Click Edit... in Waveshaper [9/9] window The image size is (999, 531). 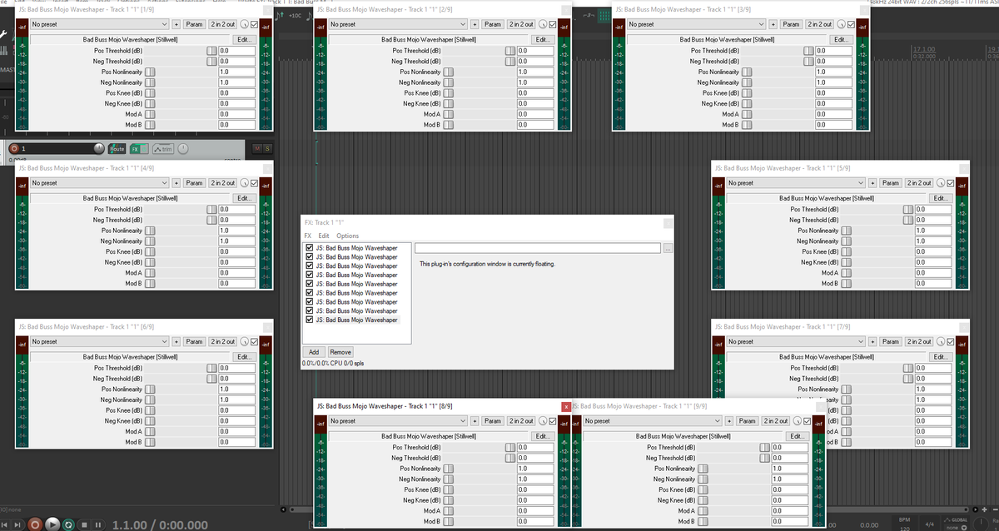point(798,436)
